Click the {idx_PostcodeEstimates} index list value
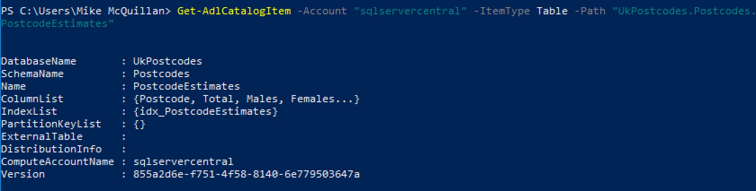 pos(205,111)
